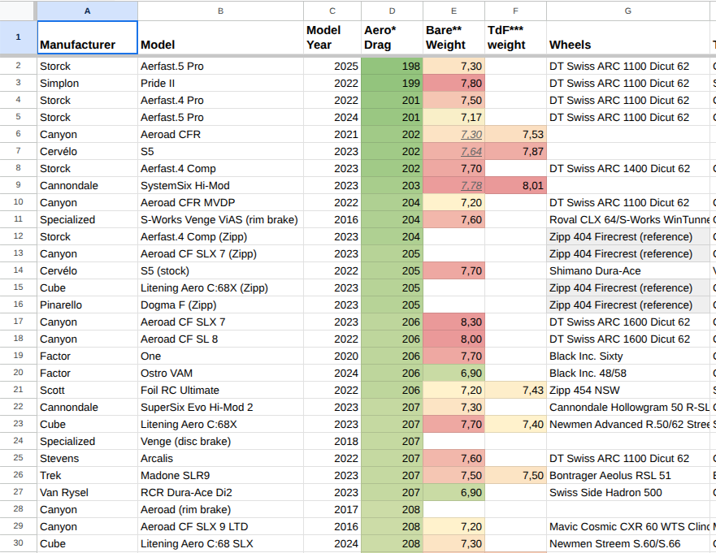Image resolution: width=716 pixels, height=553 pixels.
Task: Select the "Stevens" manufacturer cell
Action: [87, 458]
